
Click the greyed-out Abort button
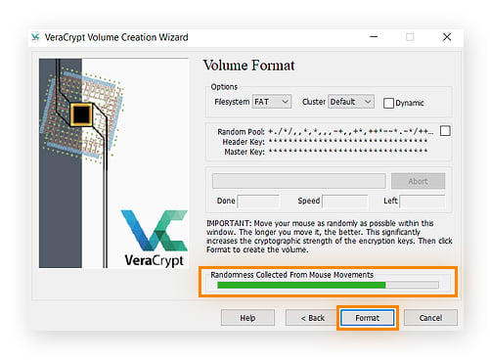[418, 181]
